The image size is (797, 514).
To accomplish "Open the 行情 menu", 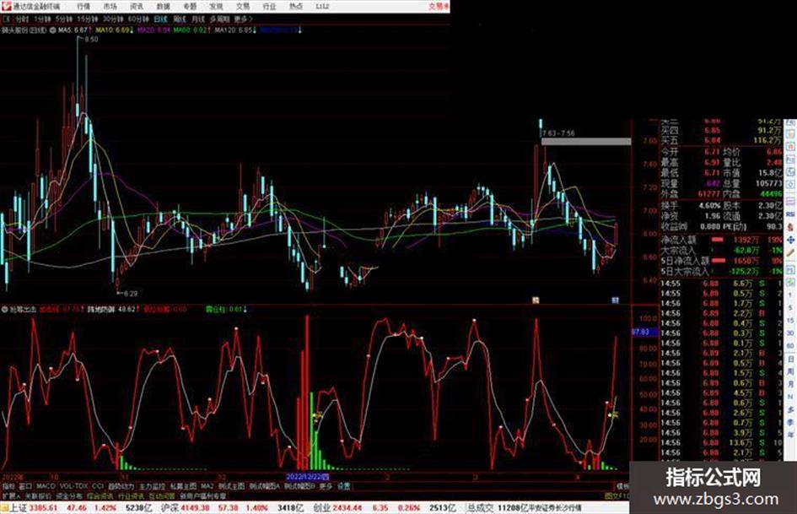I will point(83,7).
